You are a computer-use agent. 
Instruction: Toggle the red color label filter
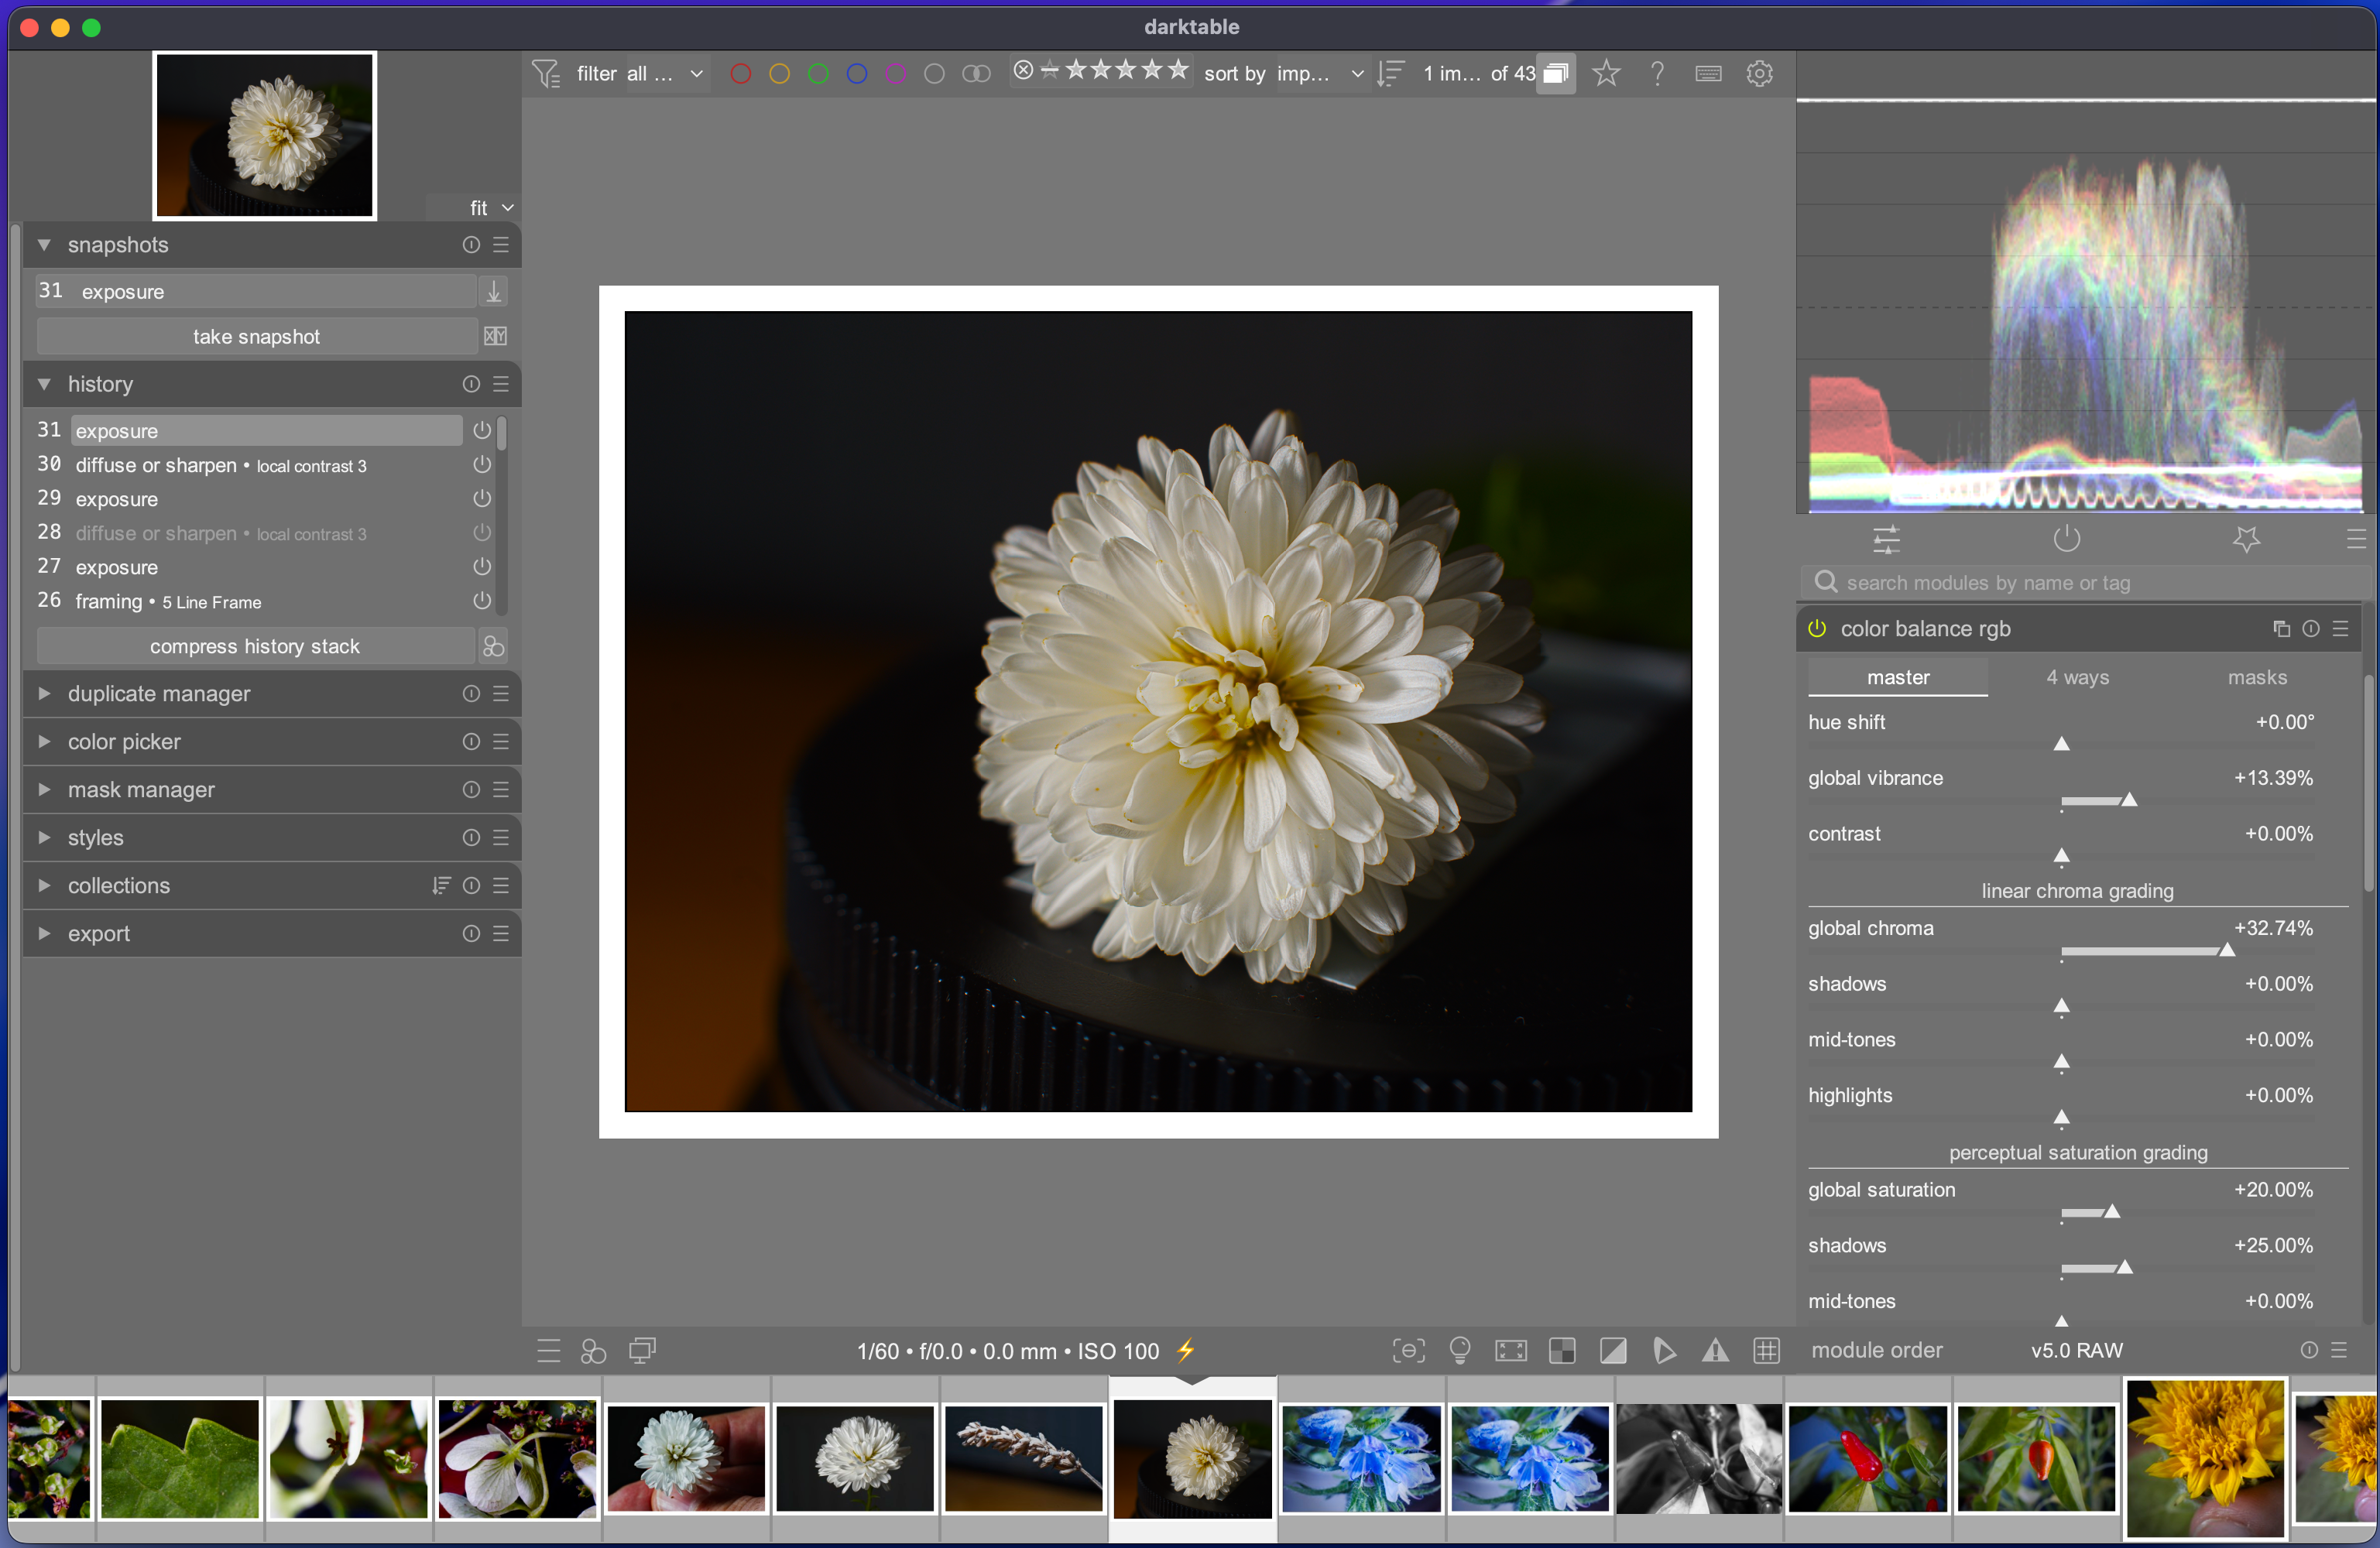[740, 73]
